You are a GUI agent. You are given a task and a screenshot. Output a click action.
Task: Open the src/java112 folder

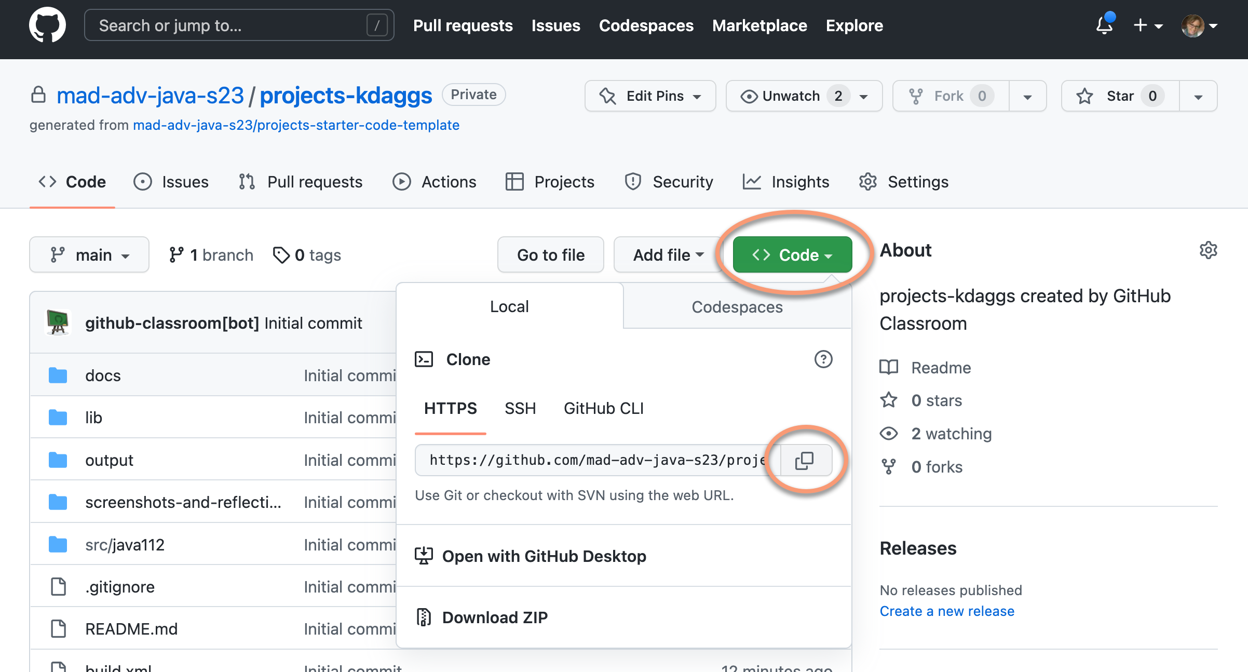click(125, 545)
